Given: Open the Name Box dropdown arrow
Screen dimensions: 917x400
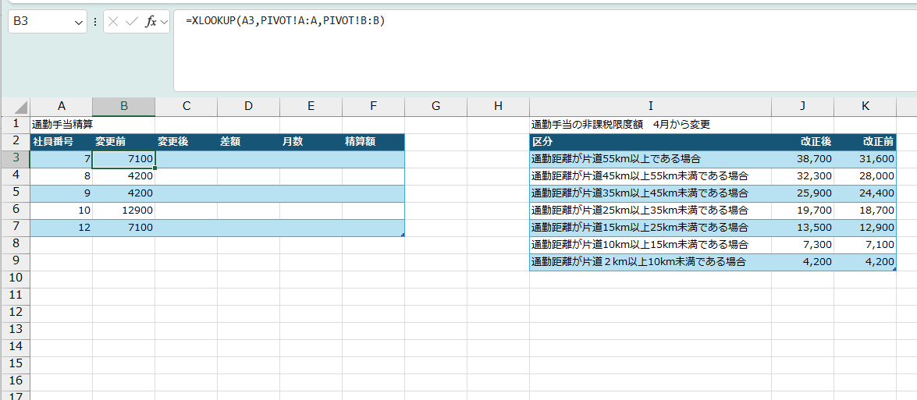Looking at the screenshot, I should pyautogui.click(x=79, y=23).
